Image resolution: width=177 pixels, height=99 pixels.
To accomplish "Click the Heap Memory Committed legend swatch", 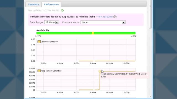I will click(39, 71).
